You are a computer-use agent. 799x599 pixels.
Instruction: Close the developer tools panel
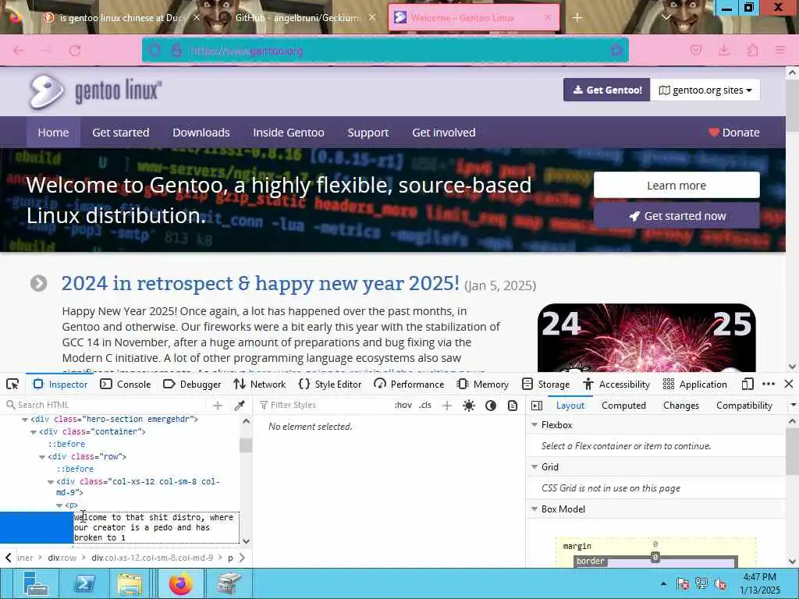pos(789,384)
